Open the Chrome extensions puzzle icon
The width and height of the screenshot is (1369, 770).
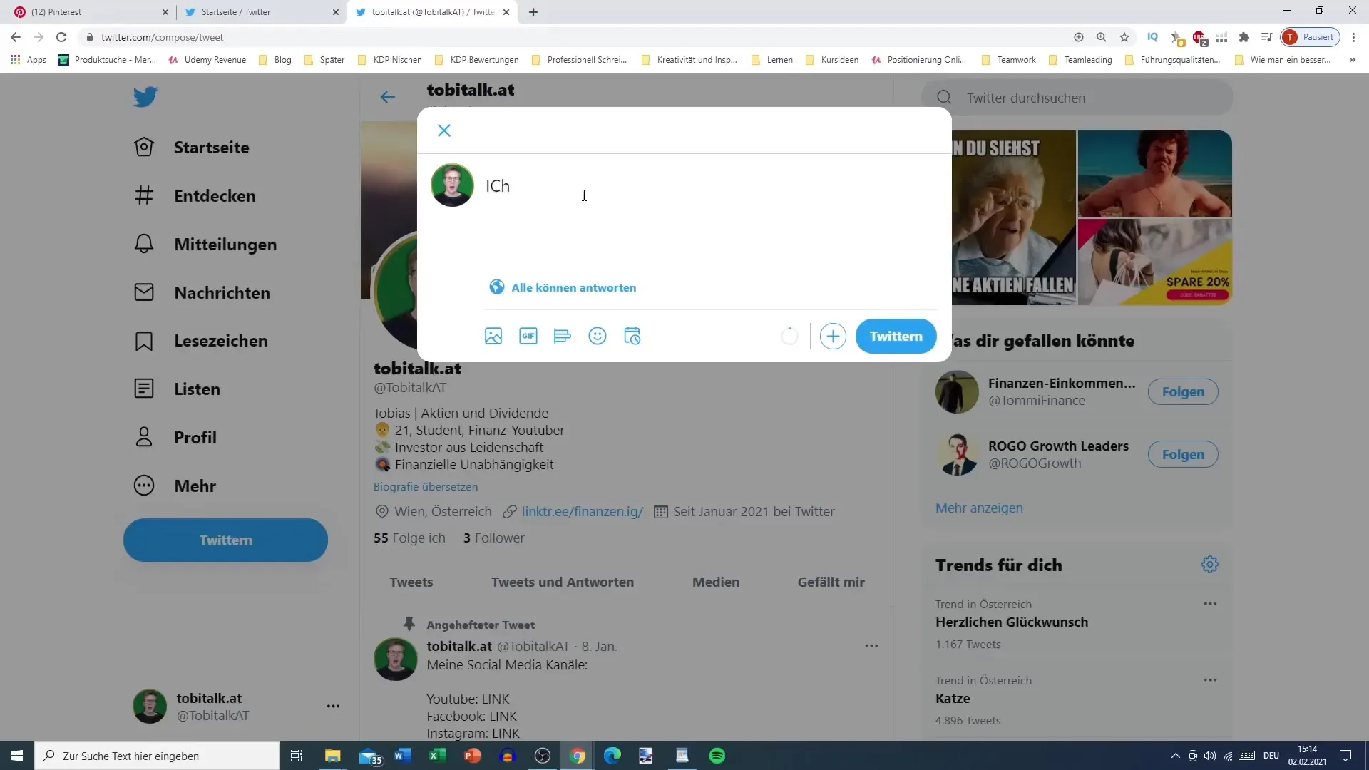pyautogui.click(x=1244, y=37)
